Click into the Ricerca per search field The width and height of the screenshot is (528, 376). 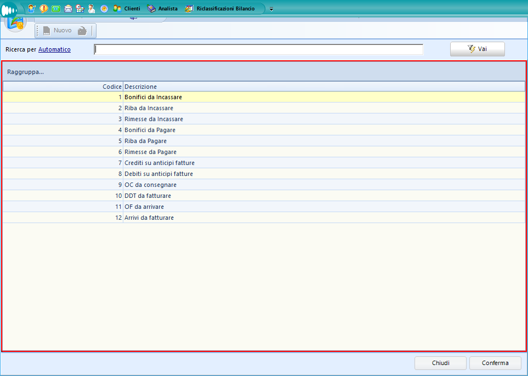coord(258,50)
